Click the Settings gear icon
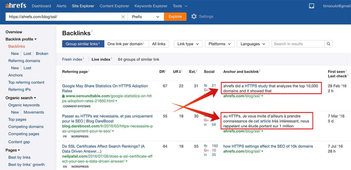 click(x=194, y=17)
